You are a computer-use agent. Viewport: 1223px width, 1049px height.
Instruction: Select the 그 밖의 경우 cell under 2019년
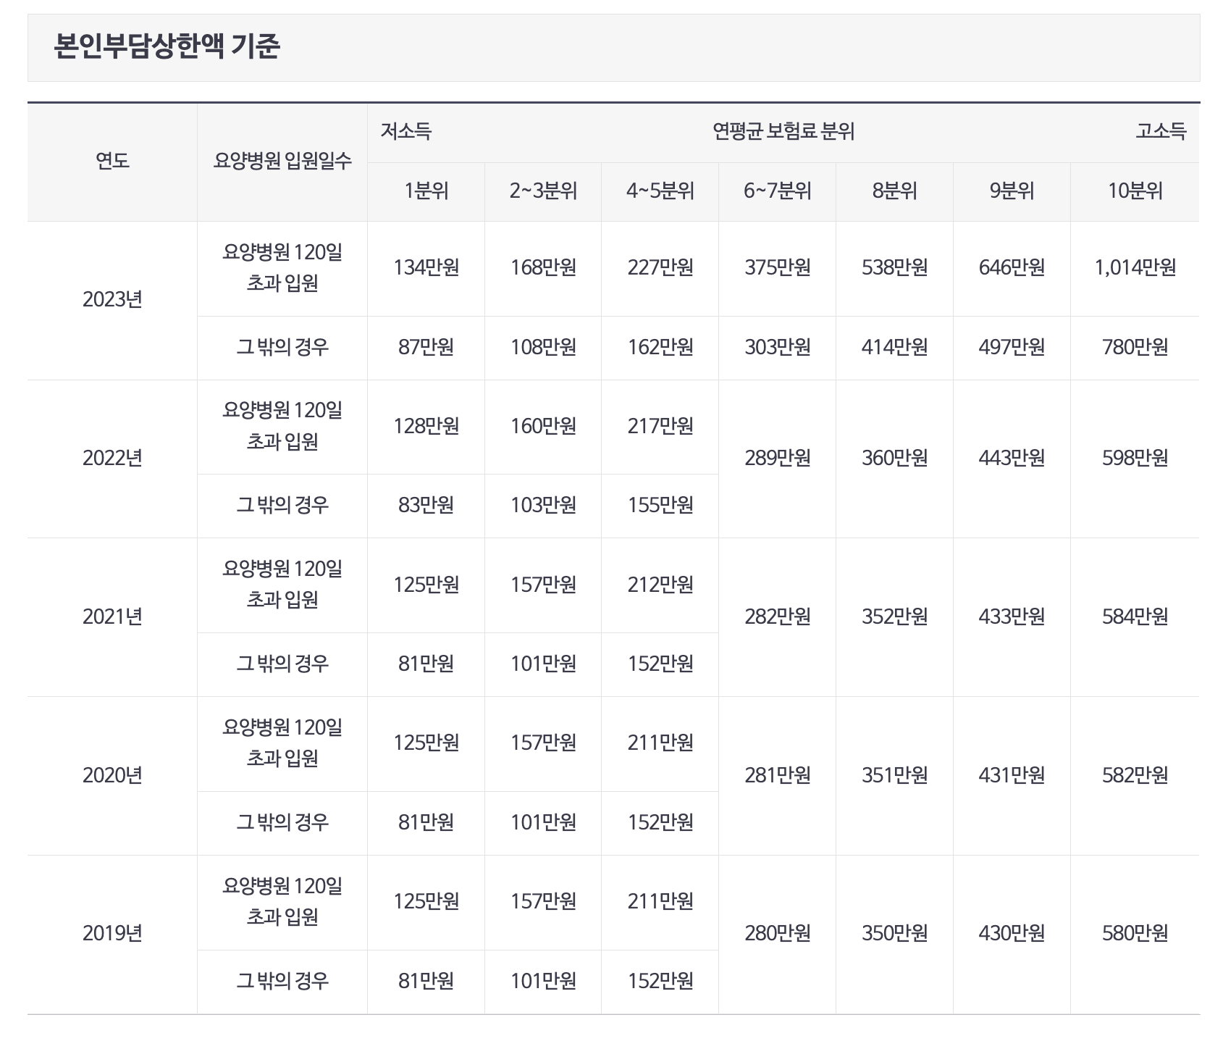(x=281, y=979)
